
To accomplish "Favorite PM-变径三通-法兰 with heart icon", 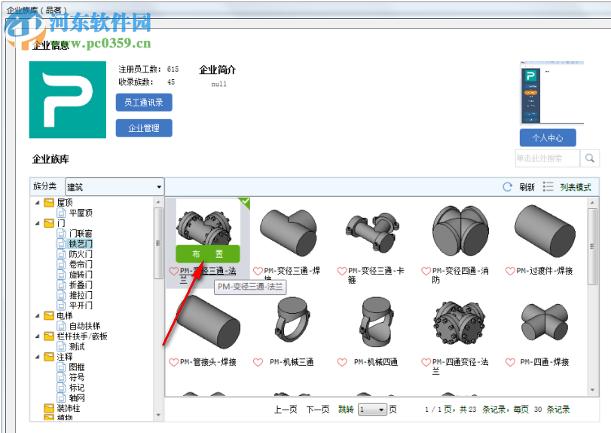I will click(x=173, y=271).
